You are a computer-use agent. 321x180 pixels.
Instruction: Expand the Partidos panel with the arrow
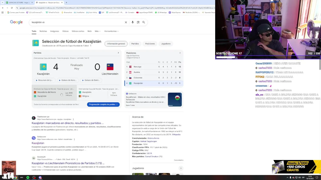coord(118,53)
